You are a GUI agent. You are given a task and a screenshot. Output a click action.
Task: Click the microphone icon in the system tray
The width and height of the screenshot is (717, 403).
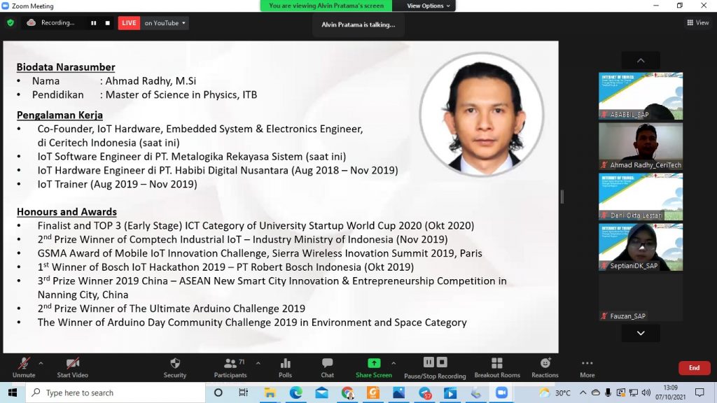[x=608, y=393]
